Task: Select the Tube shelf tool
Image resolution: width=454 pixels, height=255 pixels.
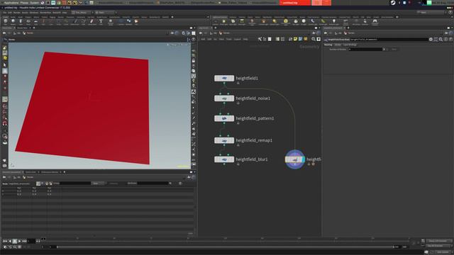Action: tap(21, 22)
